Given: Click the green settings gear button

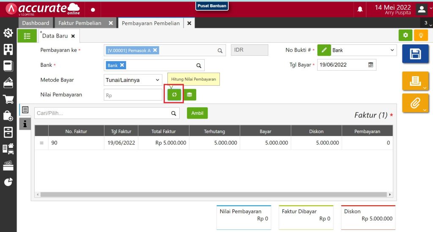Looking at the screenshot, I should pyautogui.click(x=406, y=35).
